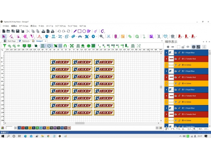Close the Design7 tab
The width and height of the screenshot is (211, 158).
coord(45,41)
